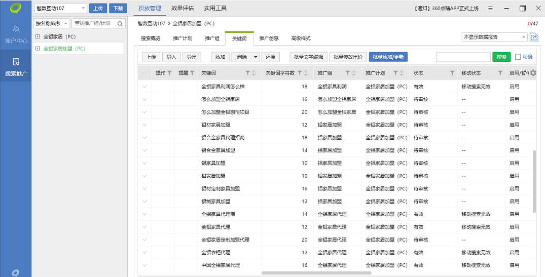
Task: Click the export report icon beside data dropdown
Action: (x=534, y=37)
